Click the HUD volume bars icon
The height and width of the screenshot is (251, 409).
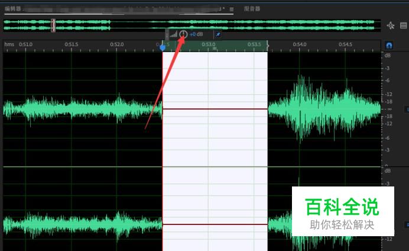tap(174, 34)
